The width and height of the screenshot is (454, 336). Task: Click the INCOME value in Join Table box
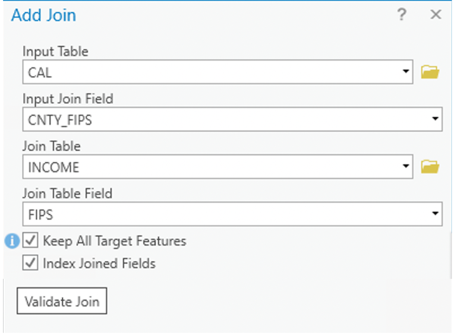point(53,167)
